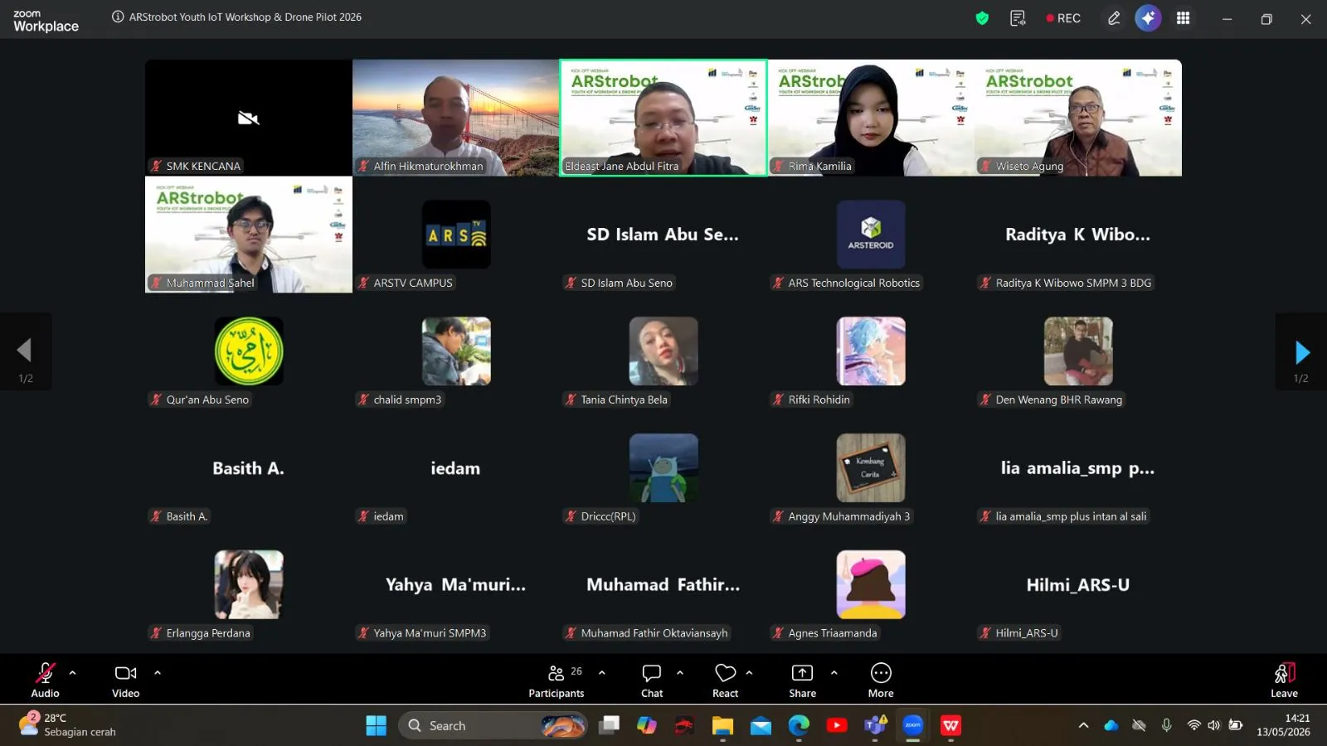The width and height of the screenshot is (1327, 746).
Task: Open Microsoft Edge from the taskbar
Action: tap(799, 725)
